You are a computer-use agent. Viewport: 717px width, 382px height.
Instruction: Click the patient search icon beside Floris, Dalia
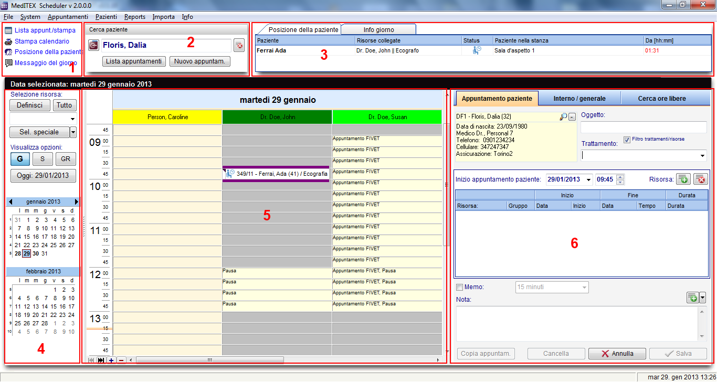(93, 46)
